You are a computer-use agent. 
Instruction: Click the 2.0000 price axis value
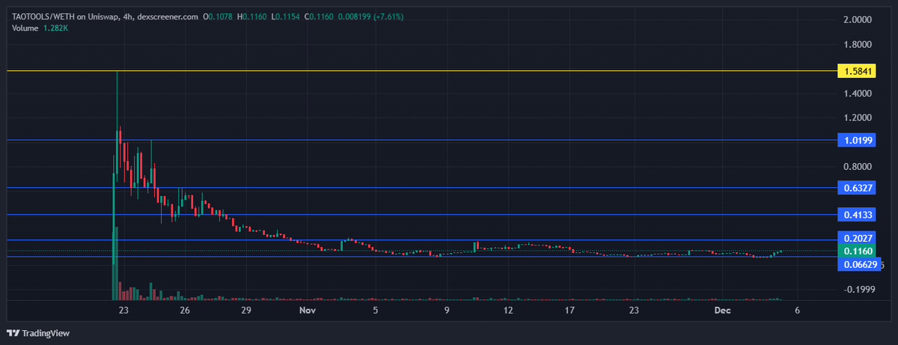point(858,20)
